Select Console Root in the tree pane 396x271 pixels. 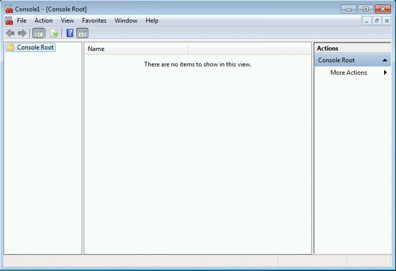coord(35,47)
